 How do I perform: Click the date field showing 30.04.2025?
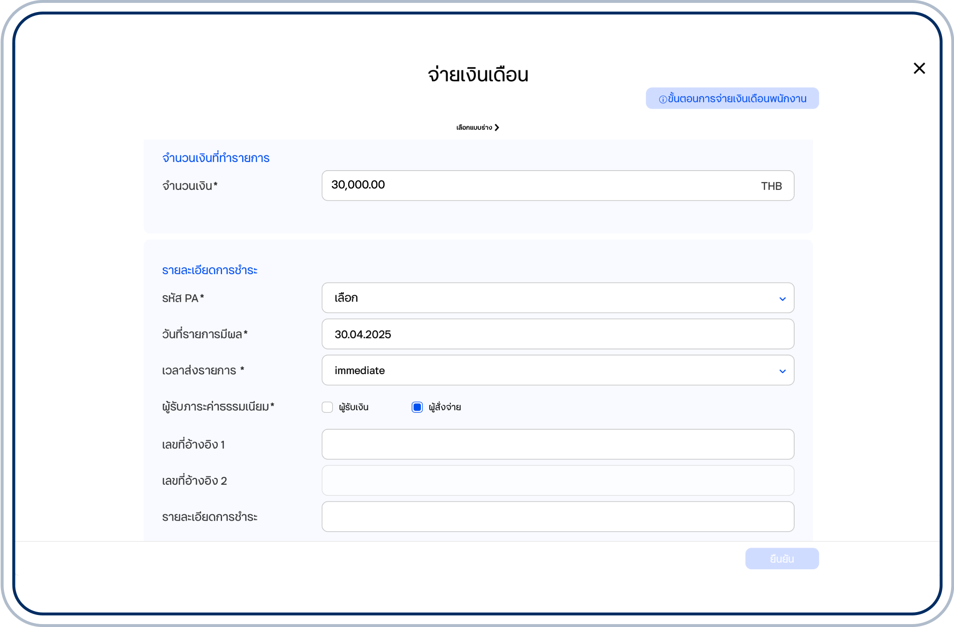coord(557,334)
